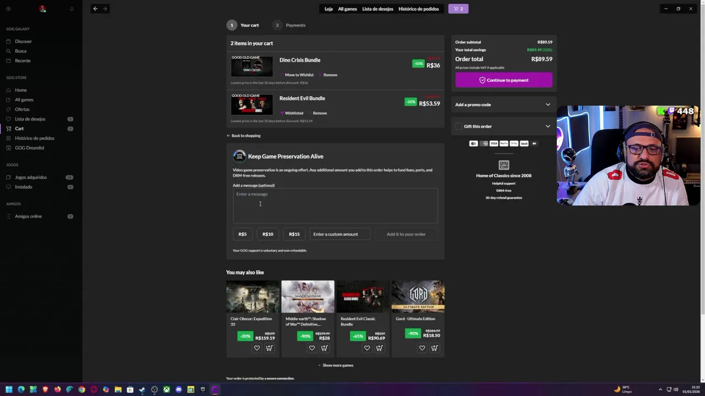This screenshot has width=705, height=396.
Task: Open Histórico de pedidos top tab
Action: click(419, 9)
